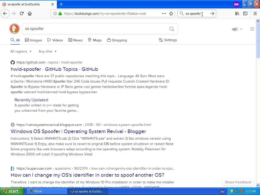Viewport: 260px width, 195px height.
Task: Switch to the News tab
Action: pos(75,40)
